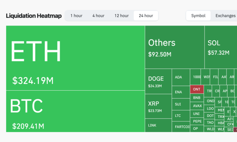This screenshot has width=237, height=142.
Task: Switch view to Exchanges
Action: click(x=225, y=16)
